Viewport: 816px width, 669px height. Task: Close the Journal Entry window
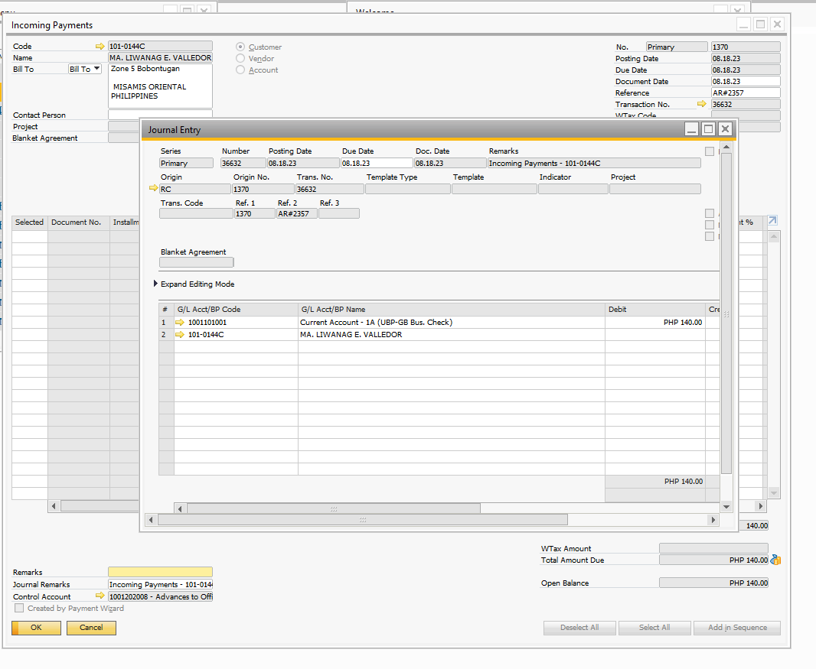click(725, 129)
